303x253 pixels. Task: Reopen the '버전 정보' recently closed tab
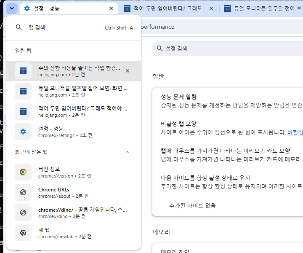click(x=74, y=172)
